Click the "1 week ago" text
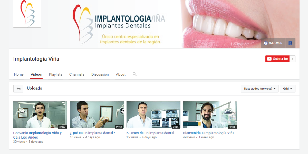The height and width of the screenshot is (154, 308). pyautogui.click(x=206, y=137)
